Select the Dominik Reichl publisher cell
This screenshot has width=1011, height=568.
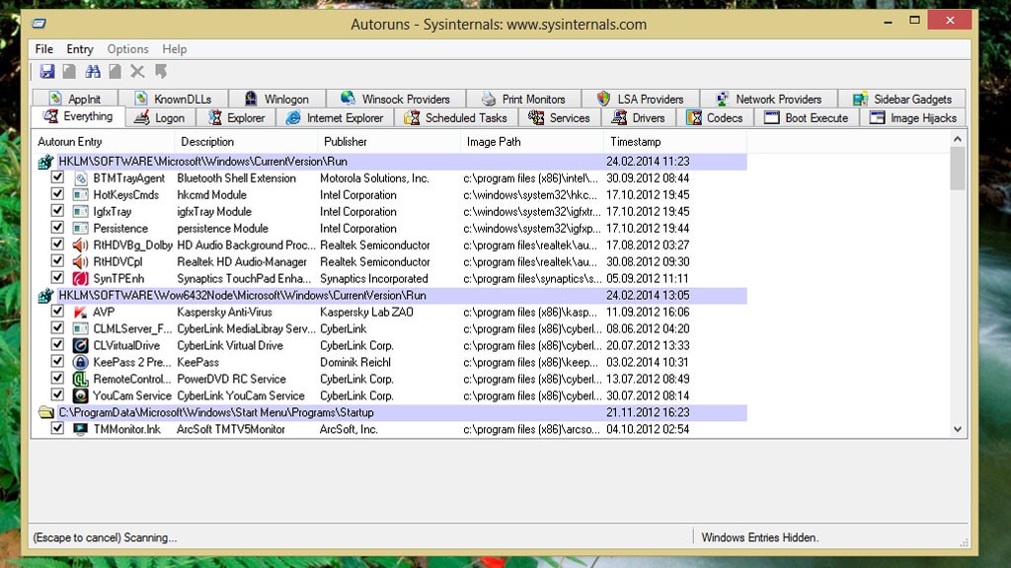pyautogui.click(x=355, y=363)
